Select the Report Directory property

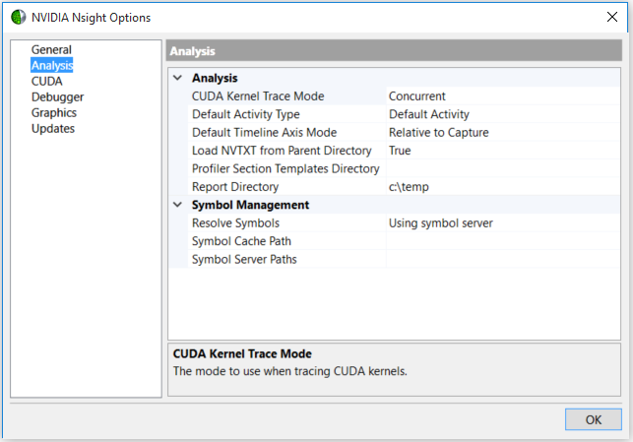pos(287,187)
